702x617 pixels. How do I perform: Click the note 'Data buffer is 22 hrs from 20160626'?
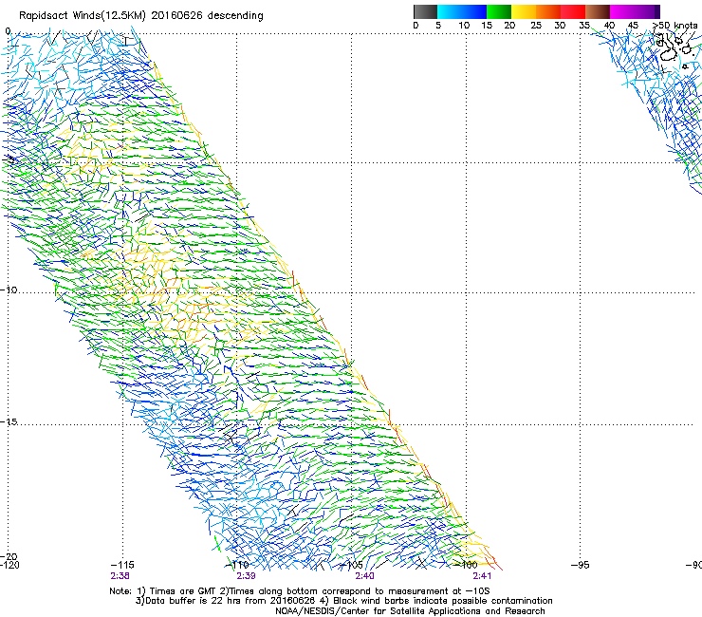[230, 601]
